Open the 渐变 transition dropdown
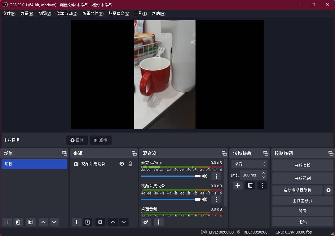 [247, 164]
